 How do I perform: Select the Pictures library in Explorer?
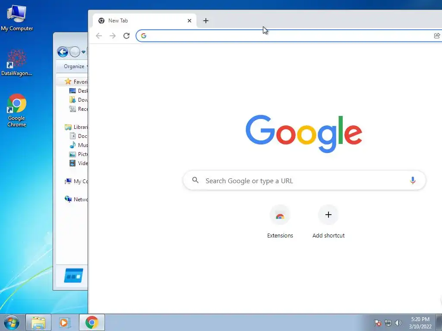(79, 154)
